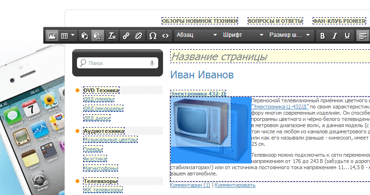Click the remove link icon
The height and width of the screenshot is (195, 370).
point(139,35)
